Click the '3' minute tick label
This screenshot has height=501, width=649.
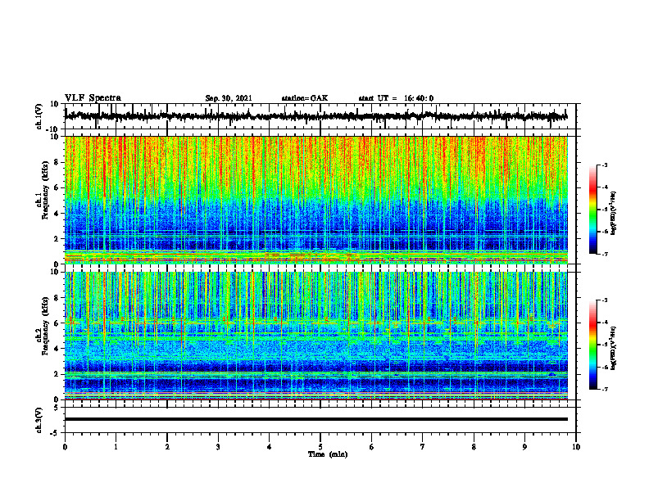tap(218, 447)
